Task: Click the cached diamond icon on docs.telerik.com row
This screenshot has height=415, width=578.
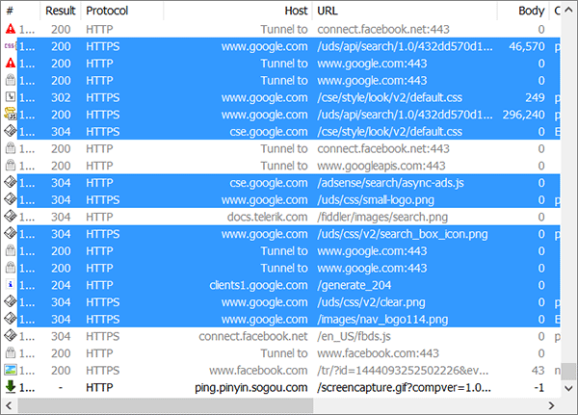Action: coord(11,217)
